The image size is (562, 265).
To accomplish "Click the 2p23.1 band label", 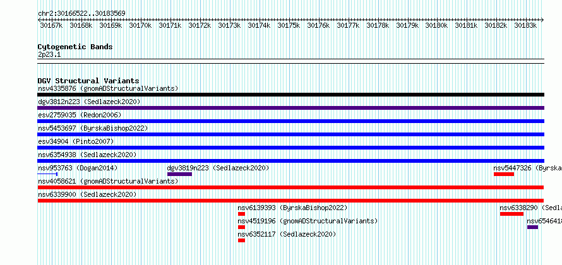I will click(x=49, y=54).
